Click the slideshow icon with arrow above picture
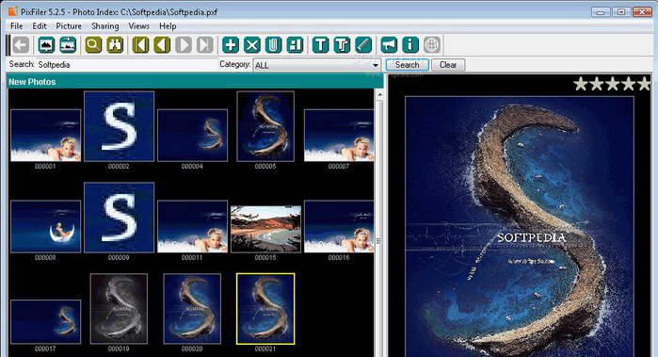The height and width of the screenshot is (357, 658). (x=68, y=45)
